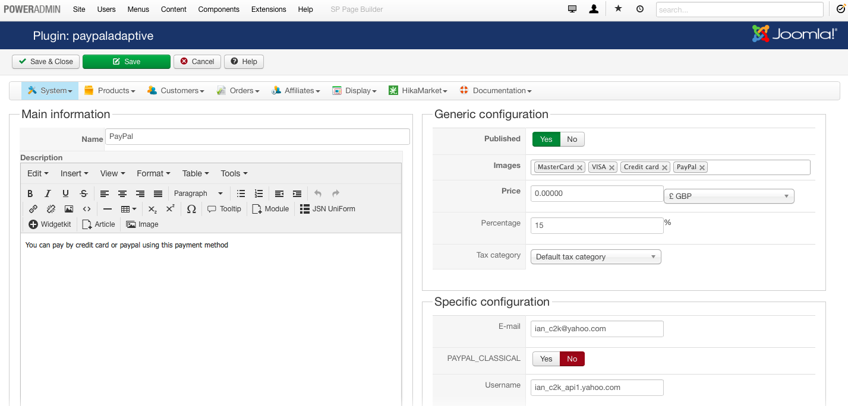The height and width of the screenshot is (406, 848).
Task: Remove the MasterCard image tag
Action: tap(579, 167)
